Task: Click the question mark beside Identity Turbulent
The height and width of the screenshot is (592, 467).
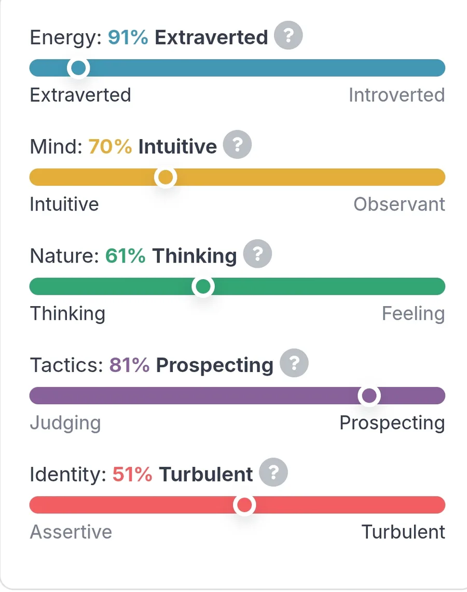Action: click(273, 472)
